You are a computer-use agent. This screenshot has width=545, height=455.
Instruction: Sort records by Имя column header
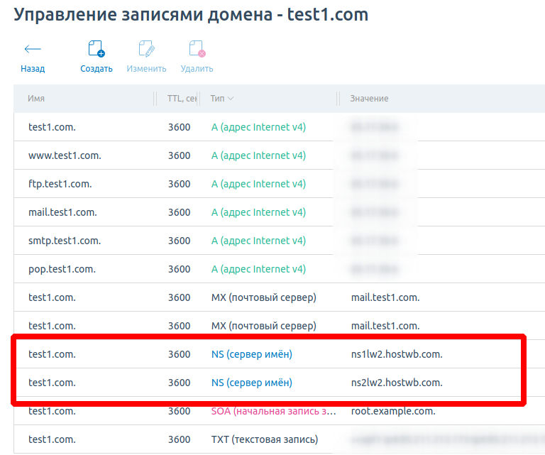click(36, 99)
